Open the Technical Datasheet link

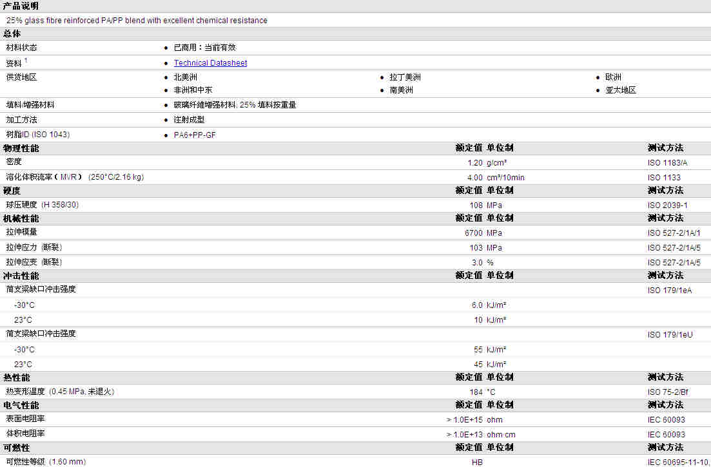tap(210, 63)
